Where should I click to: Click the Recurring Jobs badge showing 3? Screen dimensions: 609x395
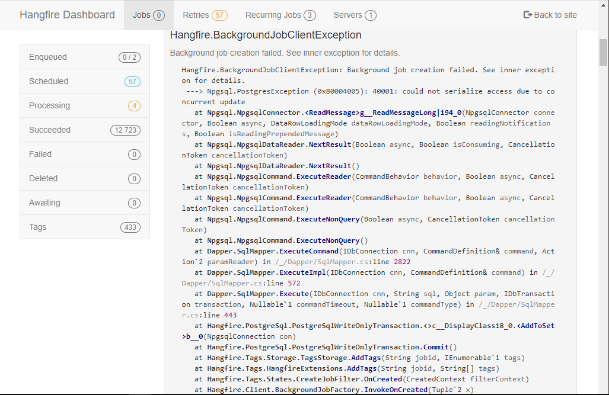click(x=310, y=15)
